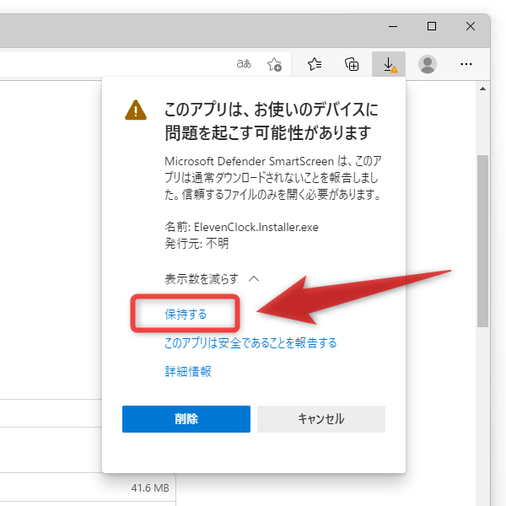
Task: Click the 発行元: 不明 text
Action: pyautogui.click(x=196, y=244)
